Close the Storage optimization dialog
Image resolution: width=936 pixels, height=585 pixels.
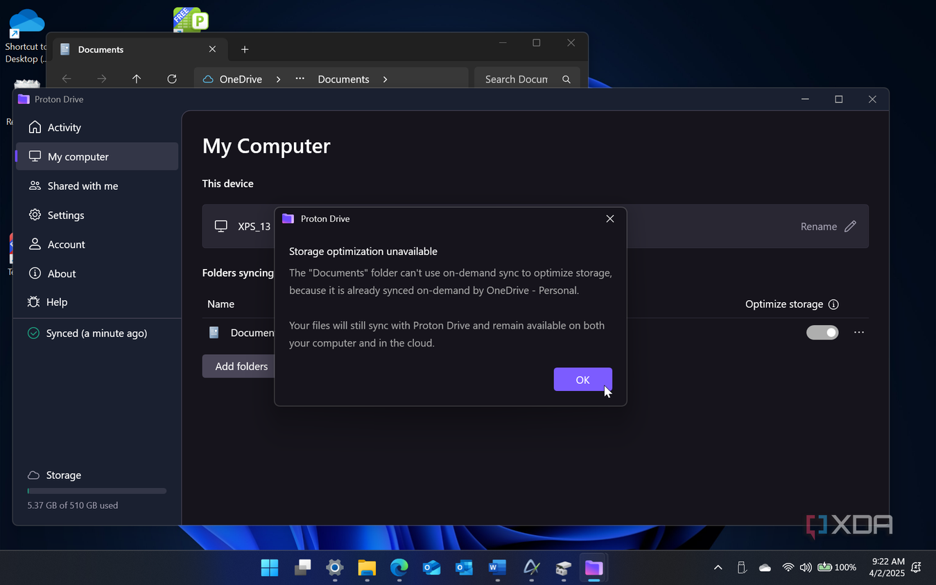pos(610,218)
